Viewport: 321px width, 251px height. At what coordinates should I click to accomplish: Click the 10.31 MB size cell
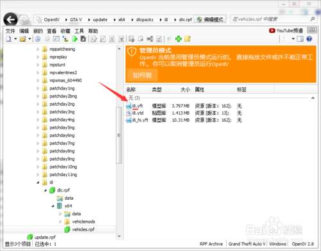click(x=180, y=120)
